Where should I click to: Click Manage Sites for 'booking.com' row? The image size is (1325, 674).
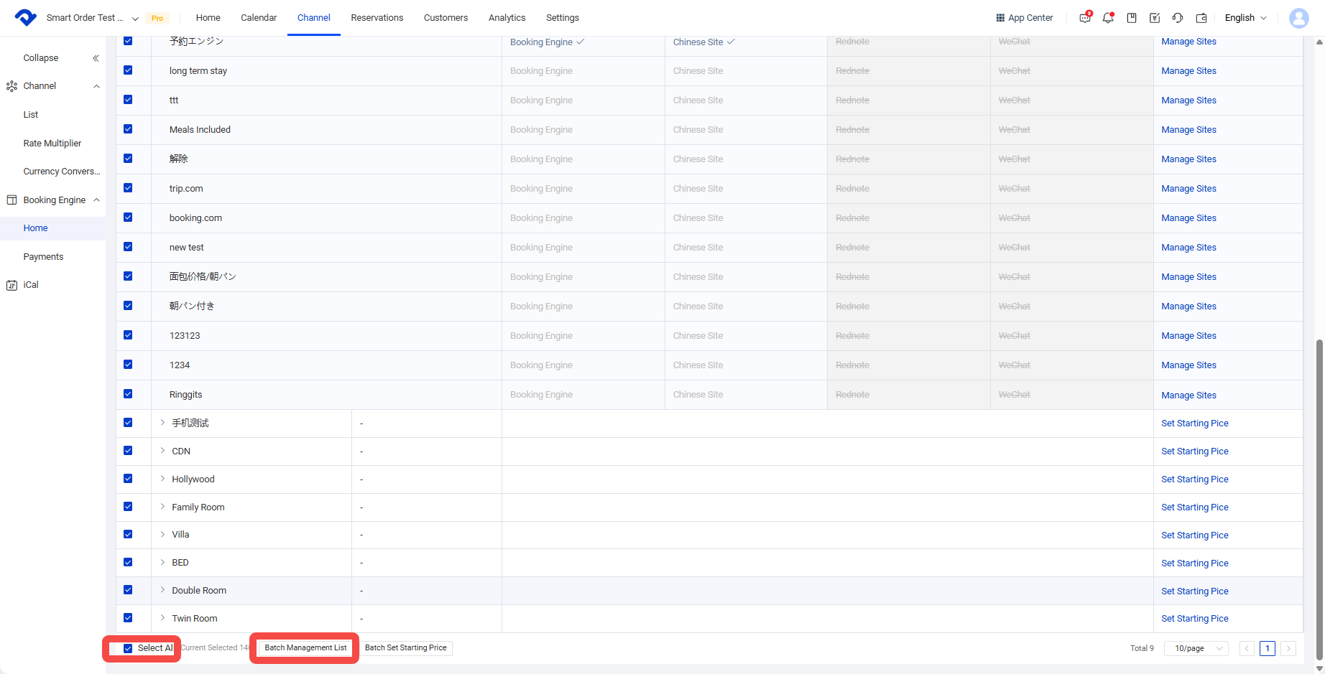coord(1189,218)
